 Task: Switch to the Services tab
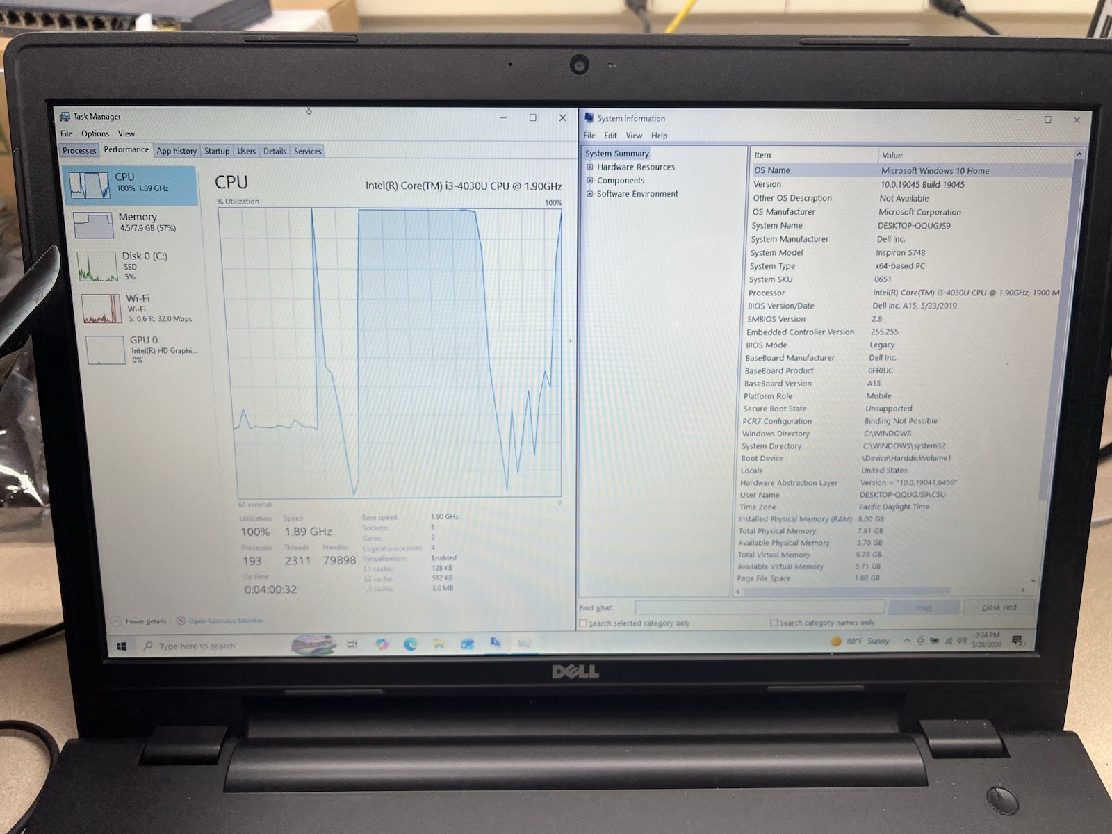point(307,151)
